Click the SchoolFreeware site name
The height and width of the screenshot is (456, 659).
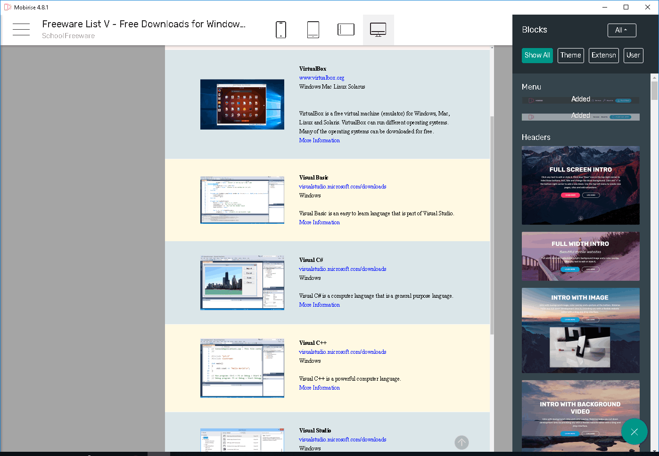tap(68, 36)
